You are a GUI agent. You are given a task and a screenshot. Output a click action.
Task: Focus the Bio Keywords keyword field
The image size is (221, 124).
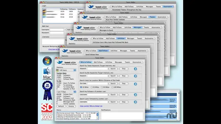pos(97,76)
